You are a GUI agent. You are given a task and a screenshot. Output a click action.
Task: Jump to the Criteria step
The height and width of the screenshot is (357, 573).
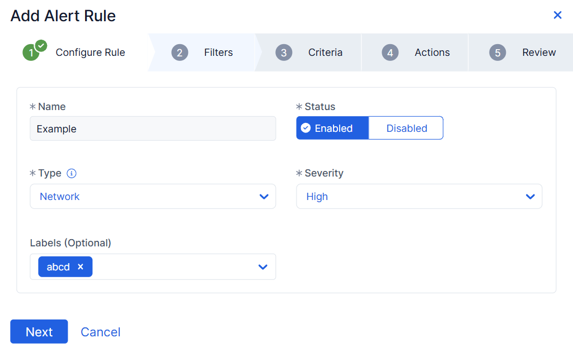325,53
